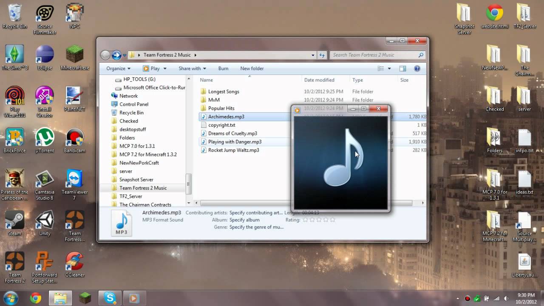Viewport: 544px width, 306px height.
Task: Launch µTorrent desktop shortcut
Action: [45, 141]
